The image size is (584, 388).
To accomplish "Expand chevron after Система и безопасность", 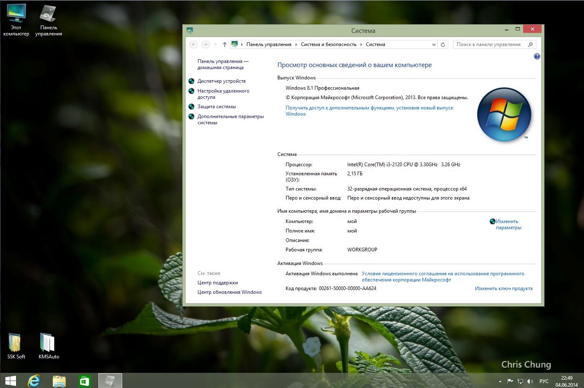I will 361,44.
